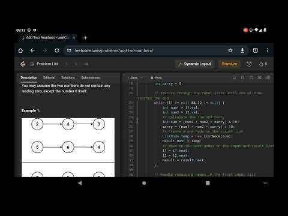Tap the Android back navigation button
The image size is (288, 216).
(x=80, y=183)
